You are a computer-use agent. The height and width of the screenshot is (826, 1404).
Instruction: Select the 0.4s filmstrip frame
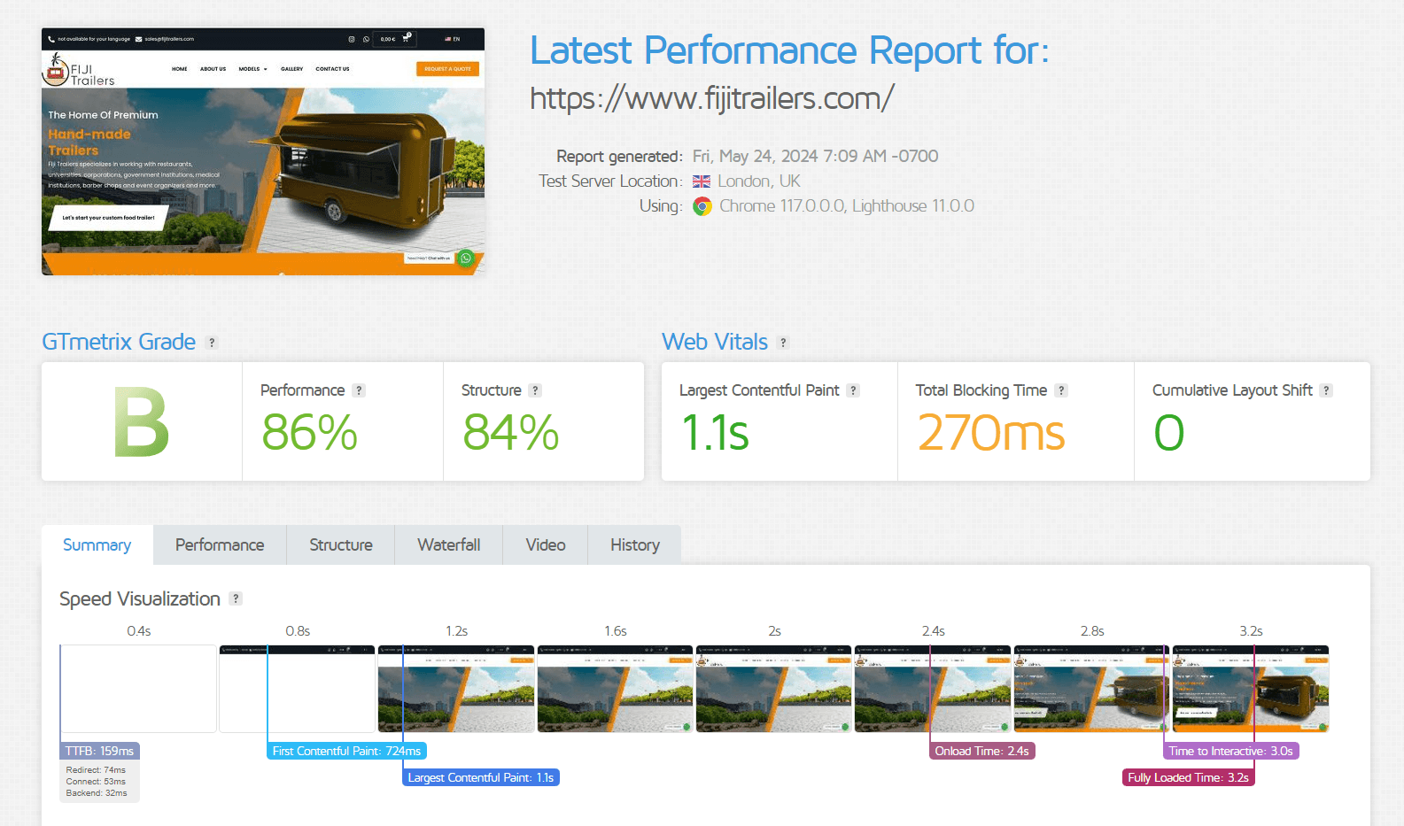click(139, 689)
